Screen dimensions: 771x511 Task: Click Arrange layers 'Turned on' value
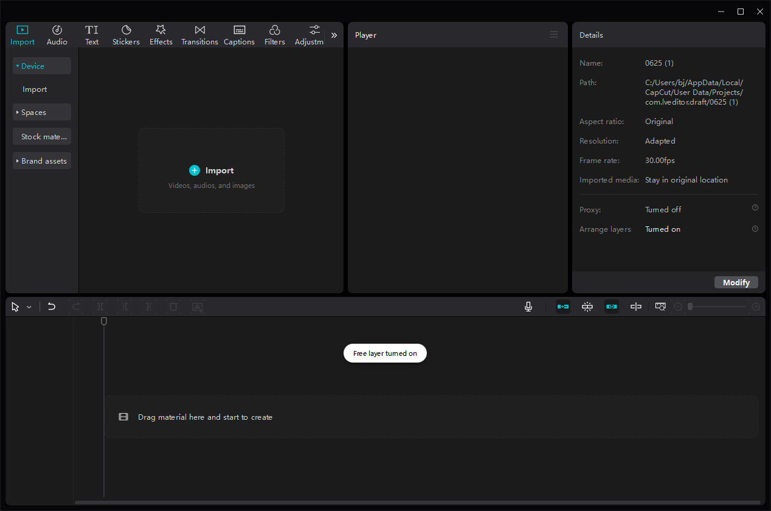click(x=663, y=229)
